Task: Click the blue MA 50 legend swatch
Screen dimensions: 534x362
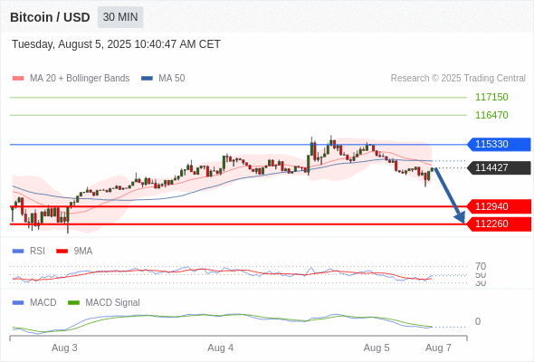Action: pyautogui.click(x=148, y=79)
